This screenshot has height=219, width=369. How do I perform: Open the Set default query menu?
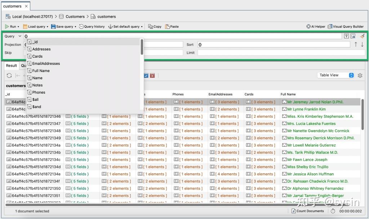tap(125, 27)
